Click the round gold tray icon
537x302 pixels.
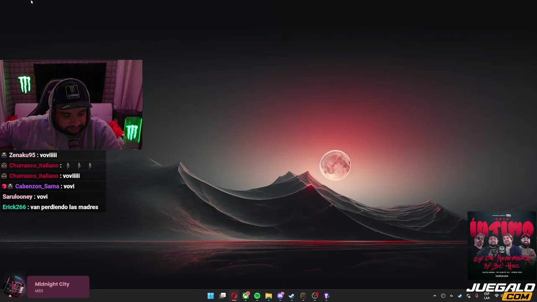(443, 296)
